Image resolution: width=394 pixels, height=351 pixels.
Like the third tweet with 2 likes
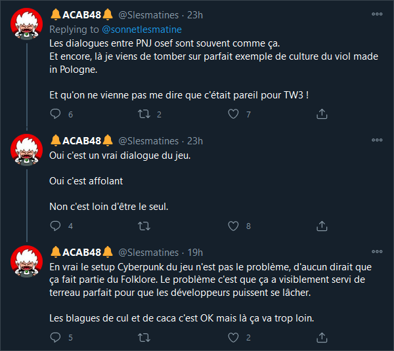tap(233, 337)
